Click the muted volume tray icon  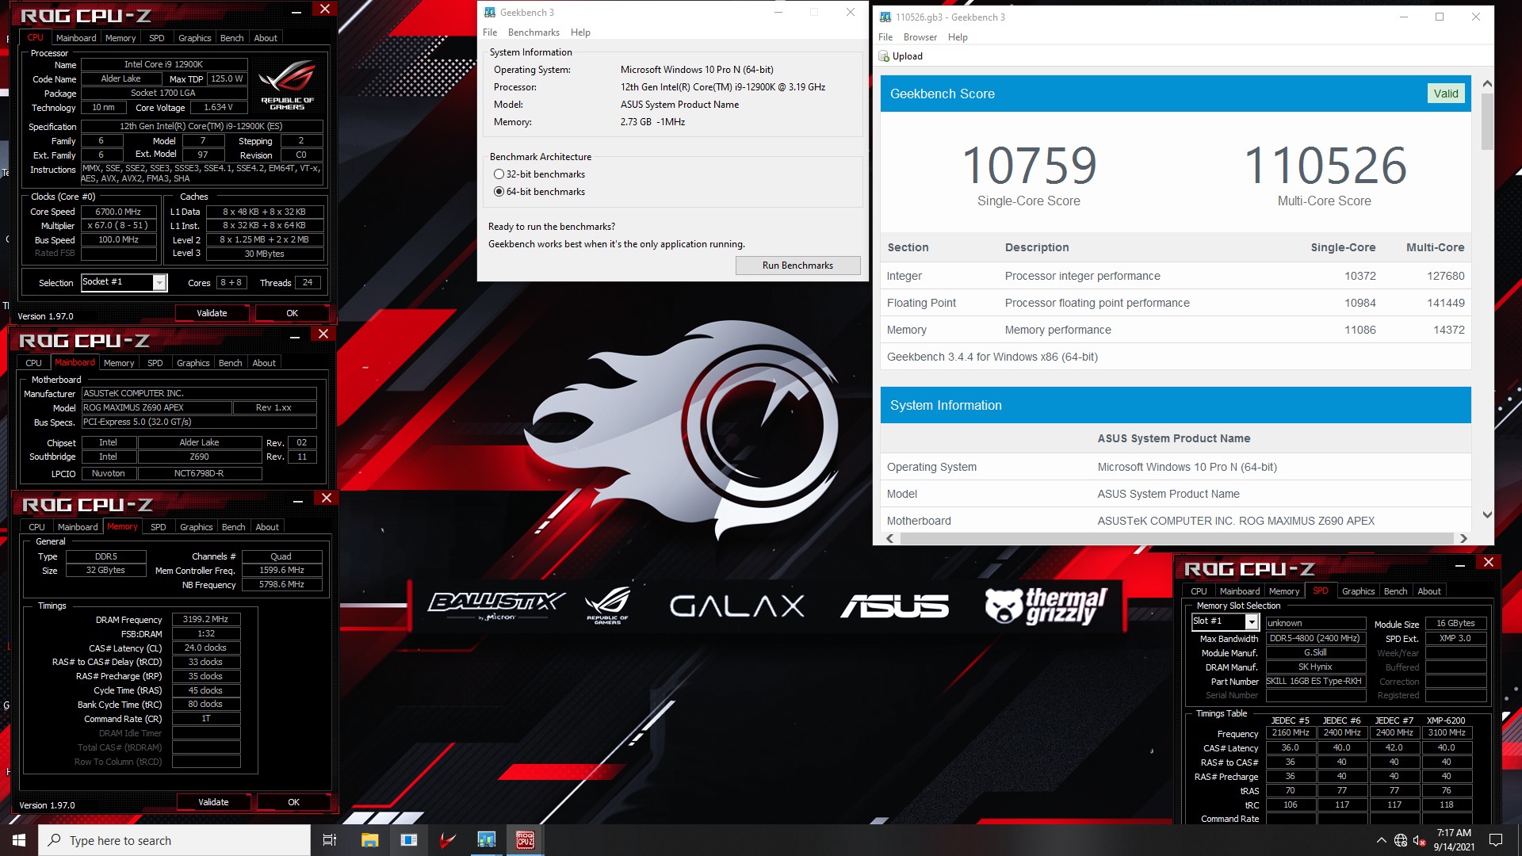1420,841
